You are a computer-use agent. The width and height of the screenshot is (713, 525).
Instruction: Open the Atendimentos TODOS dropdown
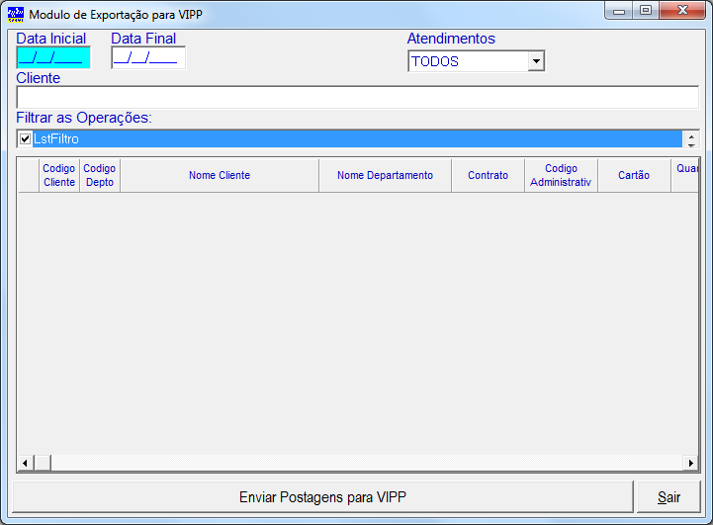click(x=537, y=61)
